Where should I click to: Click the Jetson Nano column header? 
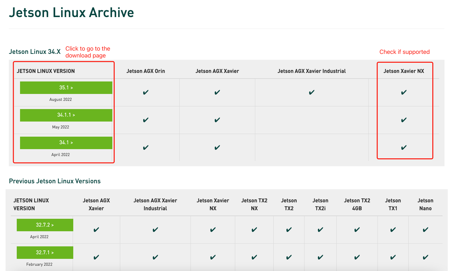425,204
